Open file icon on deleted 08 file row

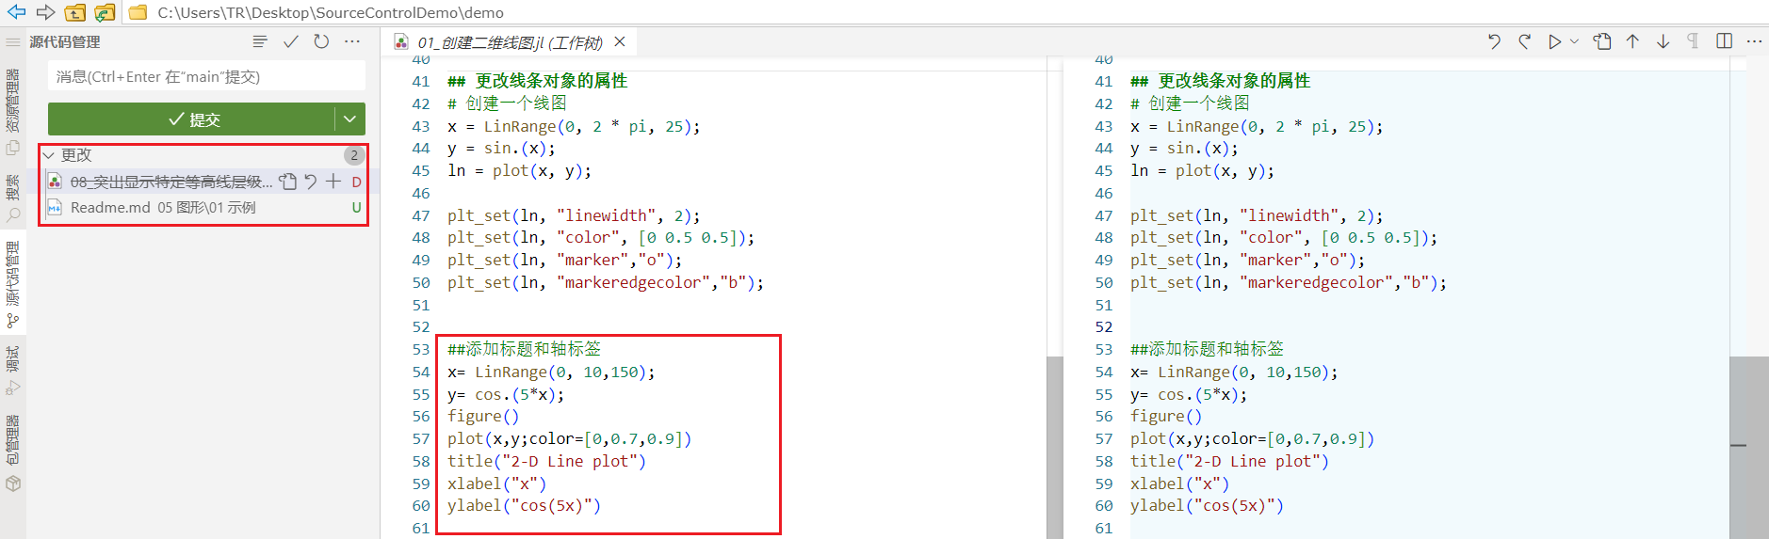[x=288, y=182]
